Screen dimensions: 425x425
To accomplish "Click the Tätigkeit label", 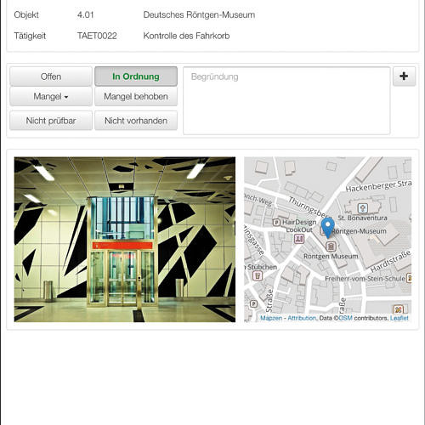I will tap(30, 36).
